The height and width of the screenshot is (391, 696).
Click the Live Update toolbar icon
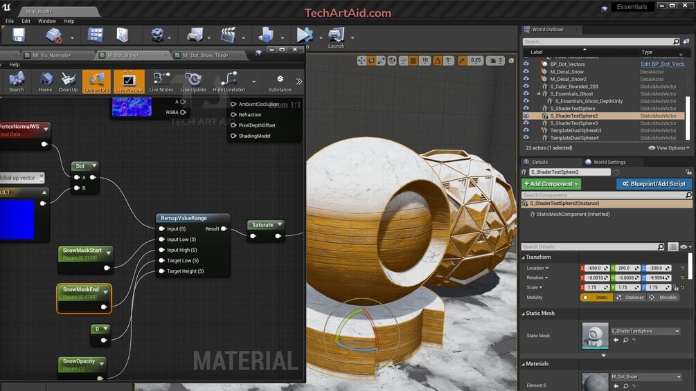coord(193,82)
